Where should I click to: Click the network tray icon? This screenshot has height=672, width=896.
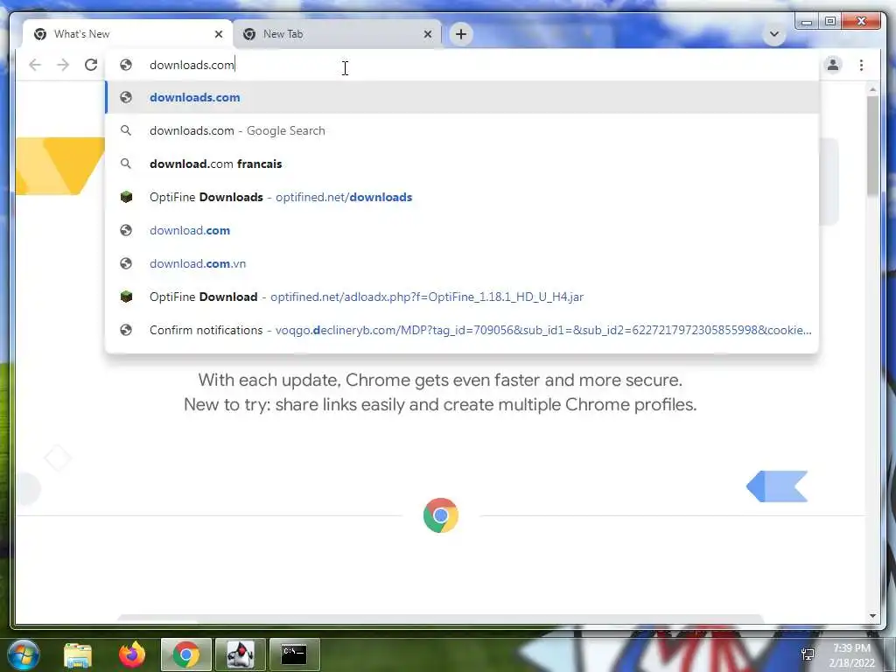point(808,654)
